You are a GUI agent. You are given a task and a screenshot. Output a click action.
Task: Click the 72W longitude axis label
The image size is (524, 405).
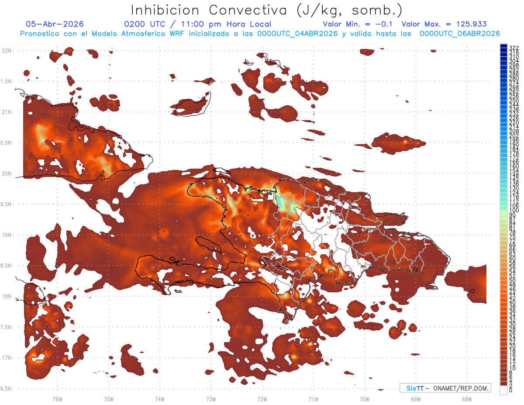tap(262, 399)
